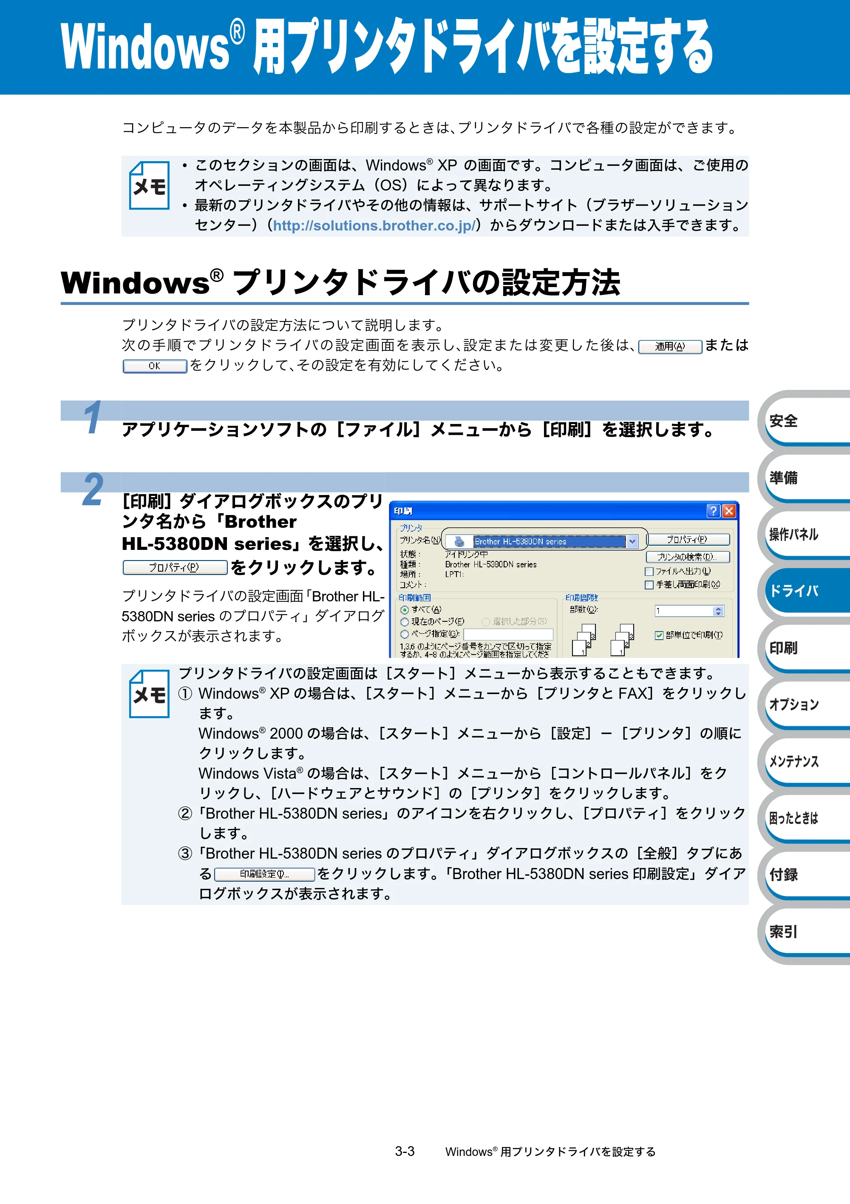Screen dimensions: 850x1204
Task: Click the first collated pages icon
Action: click(584, 640)
